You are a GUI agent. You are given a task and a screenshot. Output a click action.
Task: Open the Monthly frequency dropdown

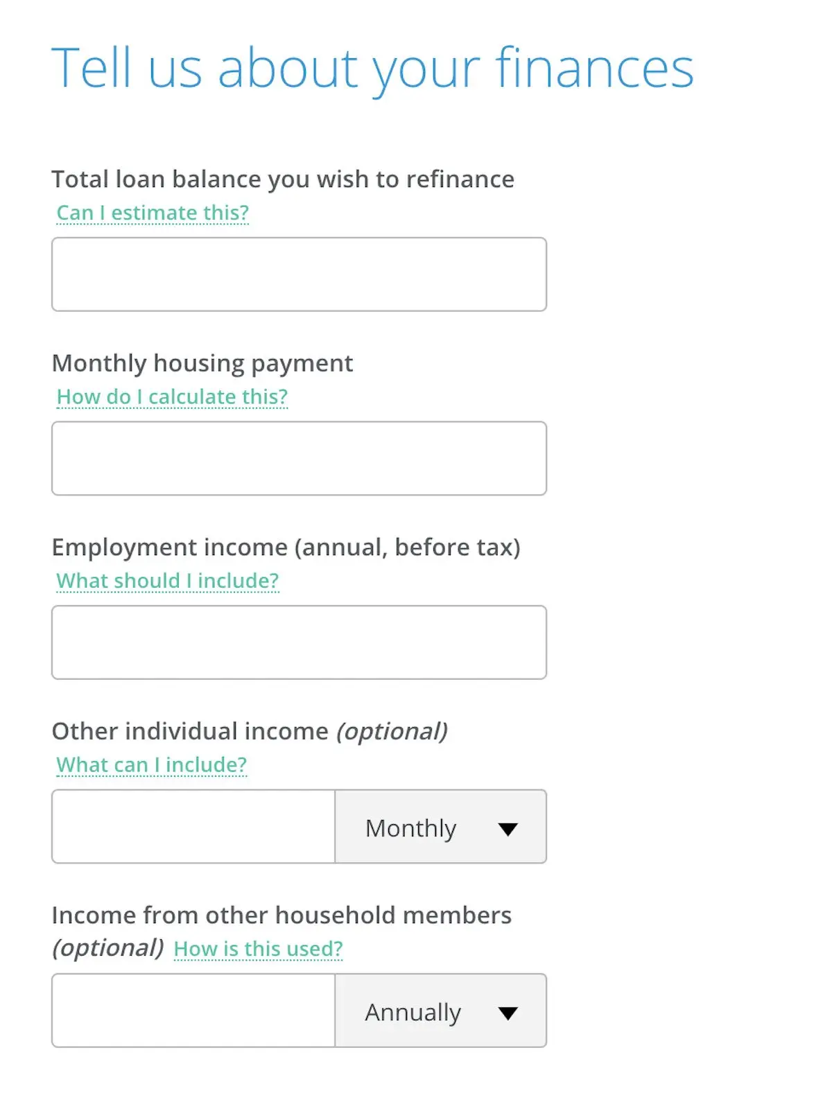440,827
